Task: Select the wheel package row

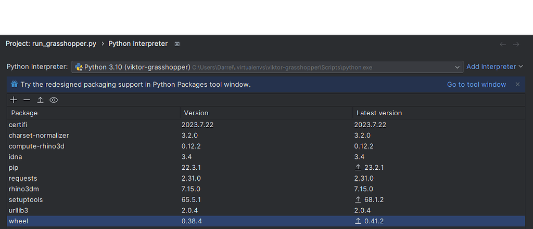Action: (x=266, y=221)
